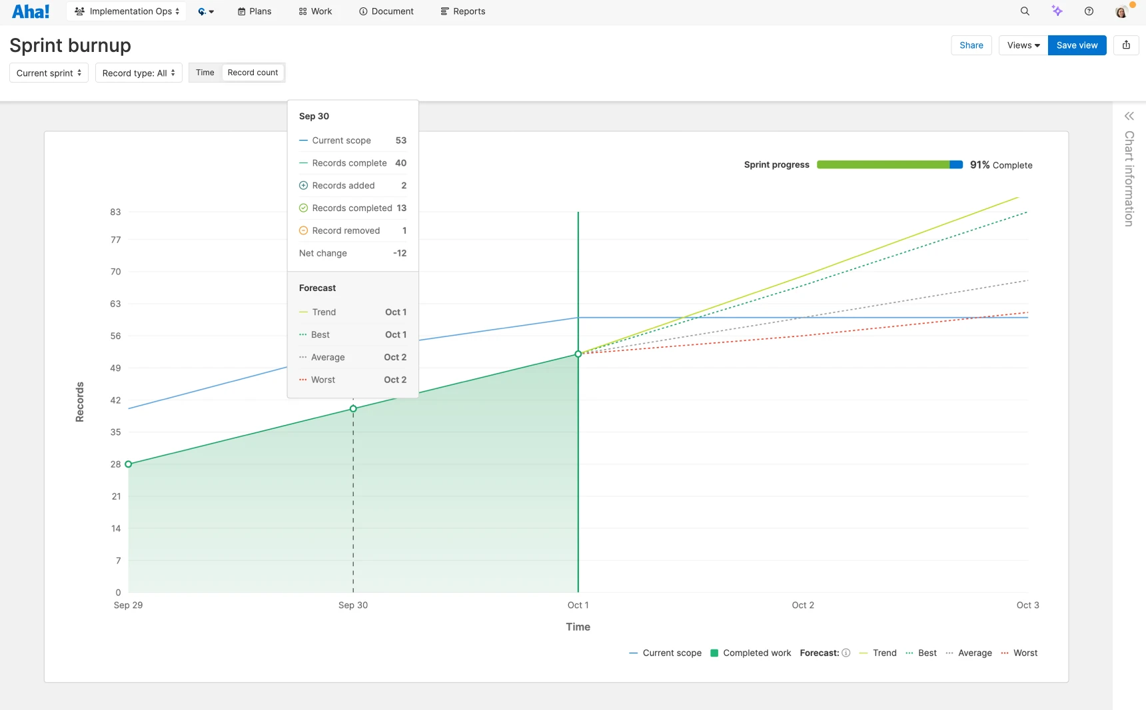Open the Work menu
The image size is (1146, 710).
coord(315,11)
